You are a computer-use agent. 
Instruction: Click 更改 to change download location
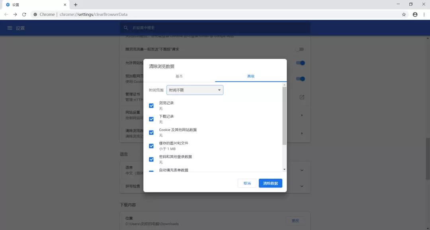295,220
